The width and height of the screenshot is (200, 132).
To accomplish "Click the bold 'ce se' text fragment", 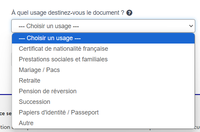I will (x=6, y=113).
